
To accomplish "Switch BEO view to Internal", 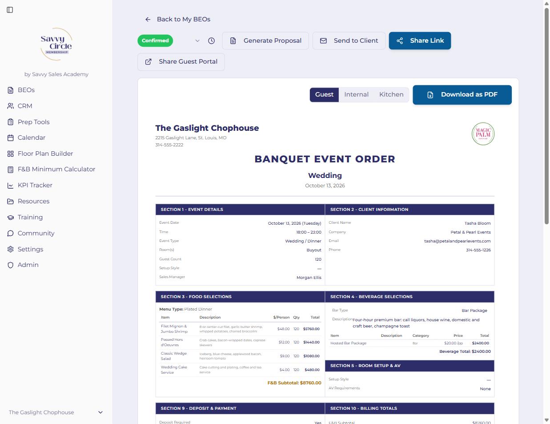I will pyautogui.click(x=356, y=94).
